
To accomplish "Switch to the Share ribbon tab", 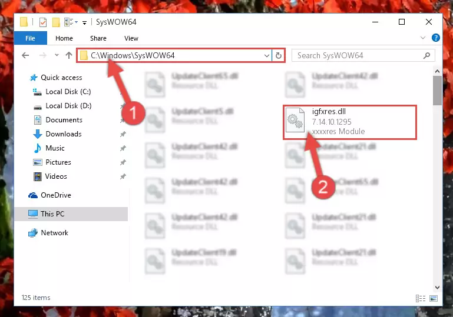I will click(x=98, y=38).
